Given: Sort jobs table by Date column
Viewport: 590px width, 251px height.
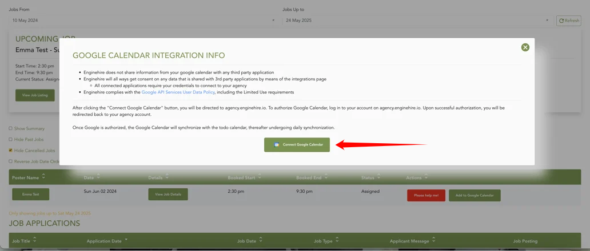Looking at the screenshot, I should pyautogui.click(x=92, y=177).
